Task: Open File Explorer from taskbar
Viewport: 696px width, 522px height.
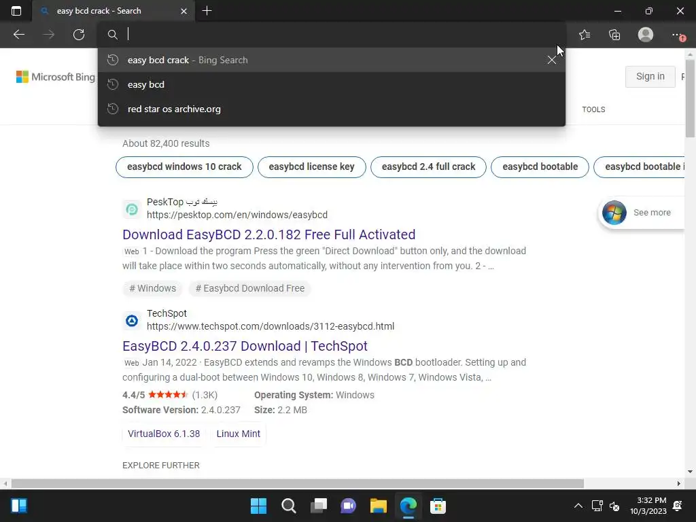Action: click(379, 506)
